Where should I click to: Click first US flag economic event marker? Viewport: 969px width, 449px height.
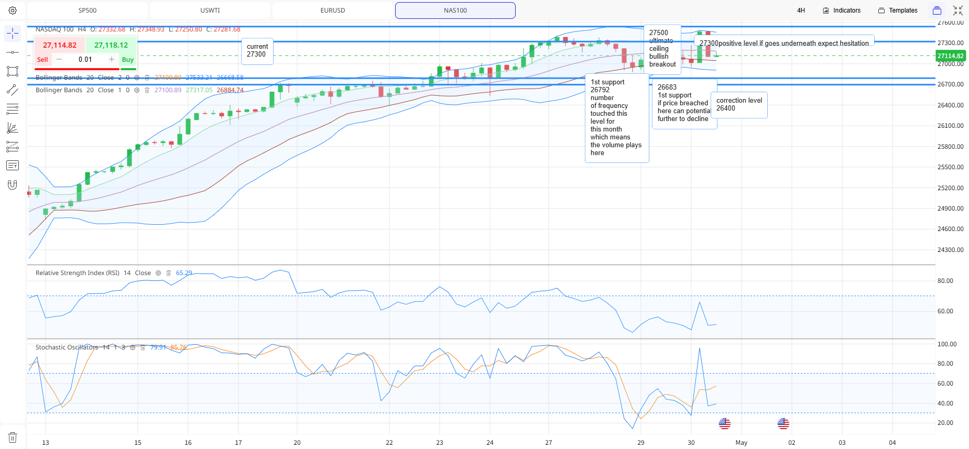point(725,423)
